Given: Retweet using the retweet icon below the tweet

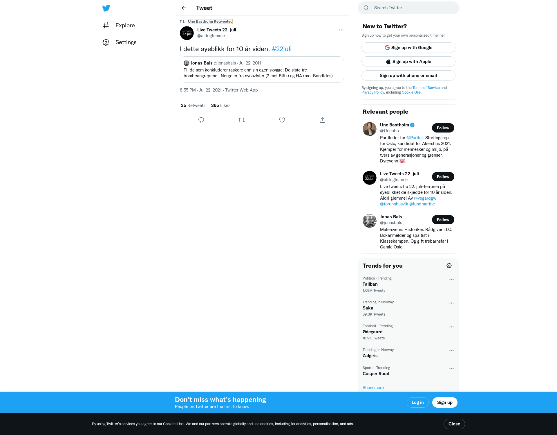Looking at the screenshot, I should click(242, 120).
